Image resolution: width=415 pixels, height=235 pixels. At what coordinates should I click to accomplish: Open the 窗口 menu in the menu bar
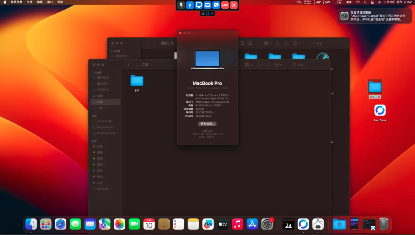(50, 2)
